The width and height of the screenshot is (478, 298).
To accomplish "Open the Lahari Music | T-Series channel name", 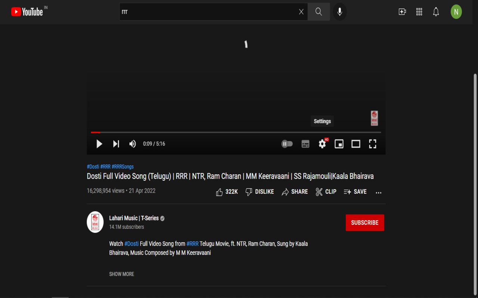I will tap(134, 218).
